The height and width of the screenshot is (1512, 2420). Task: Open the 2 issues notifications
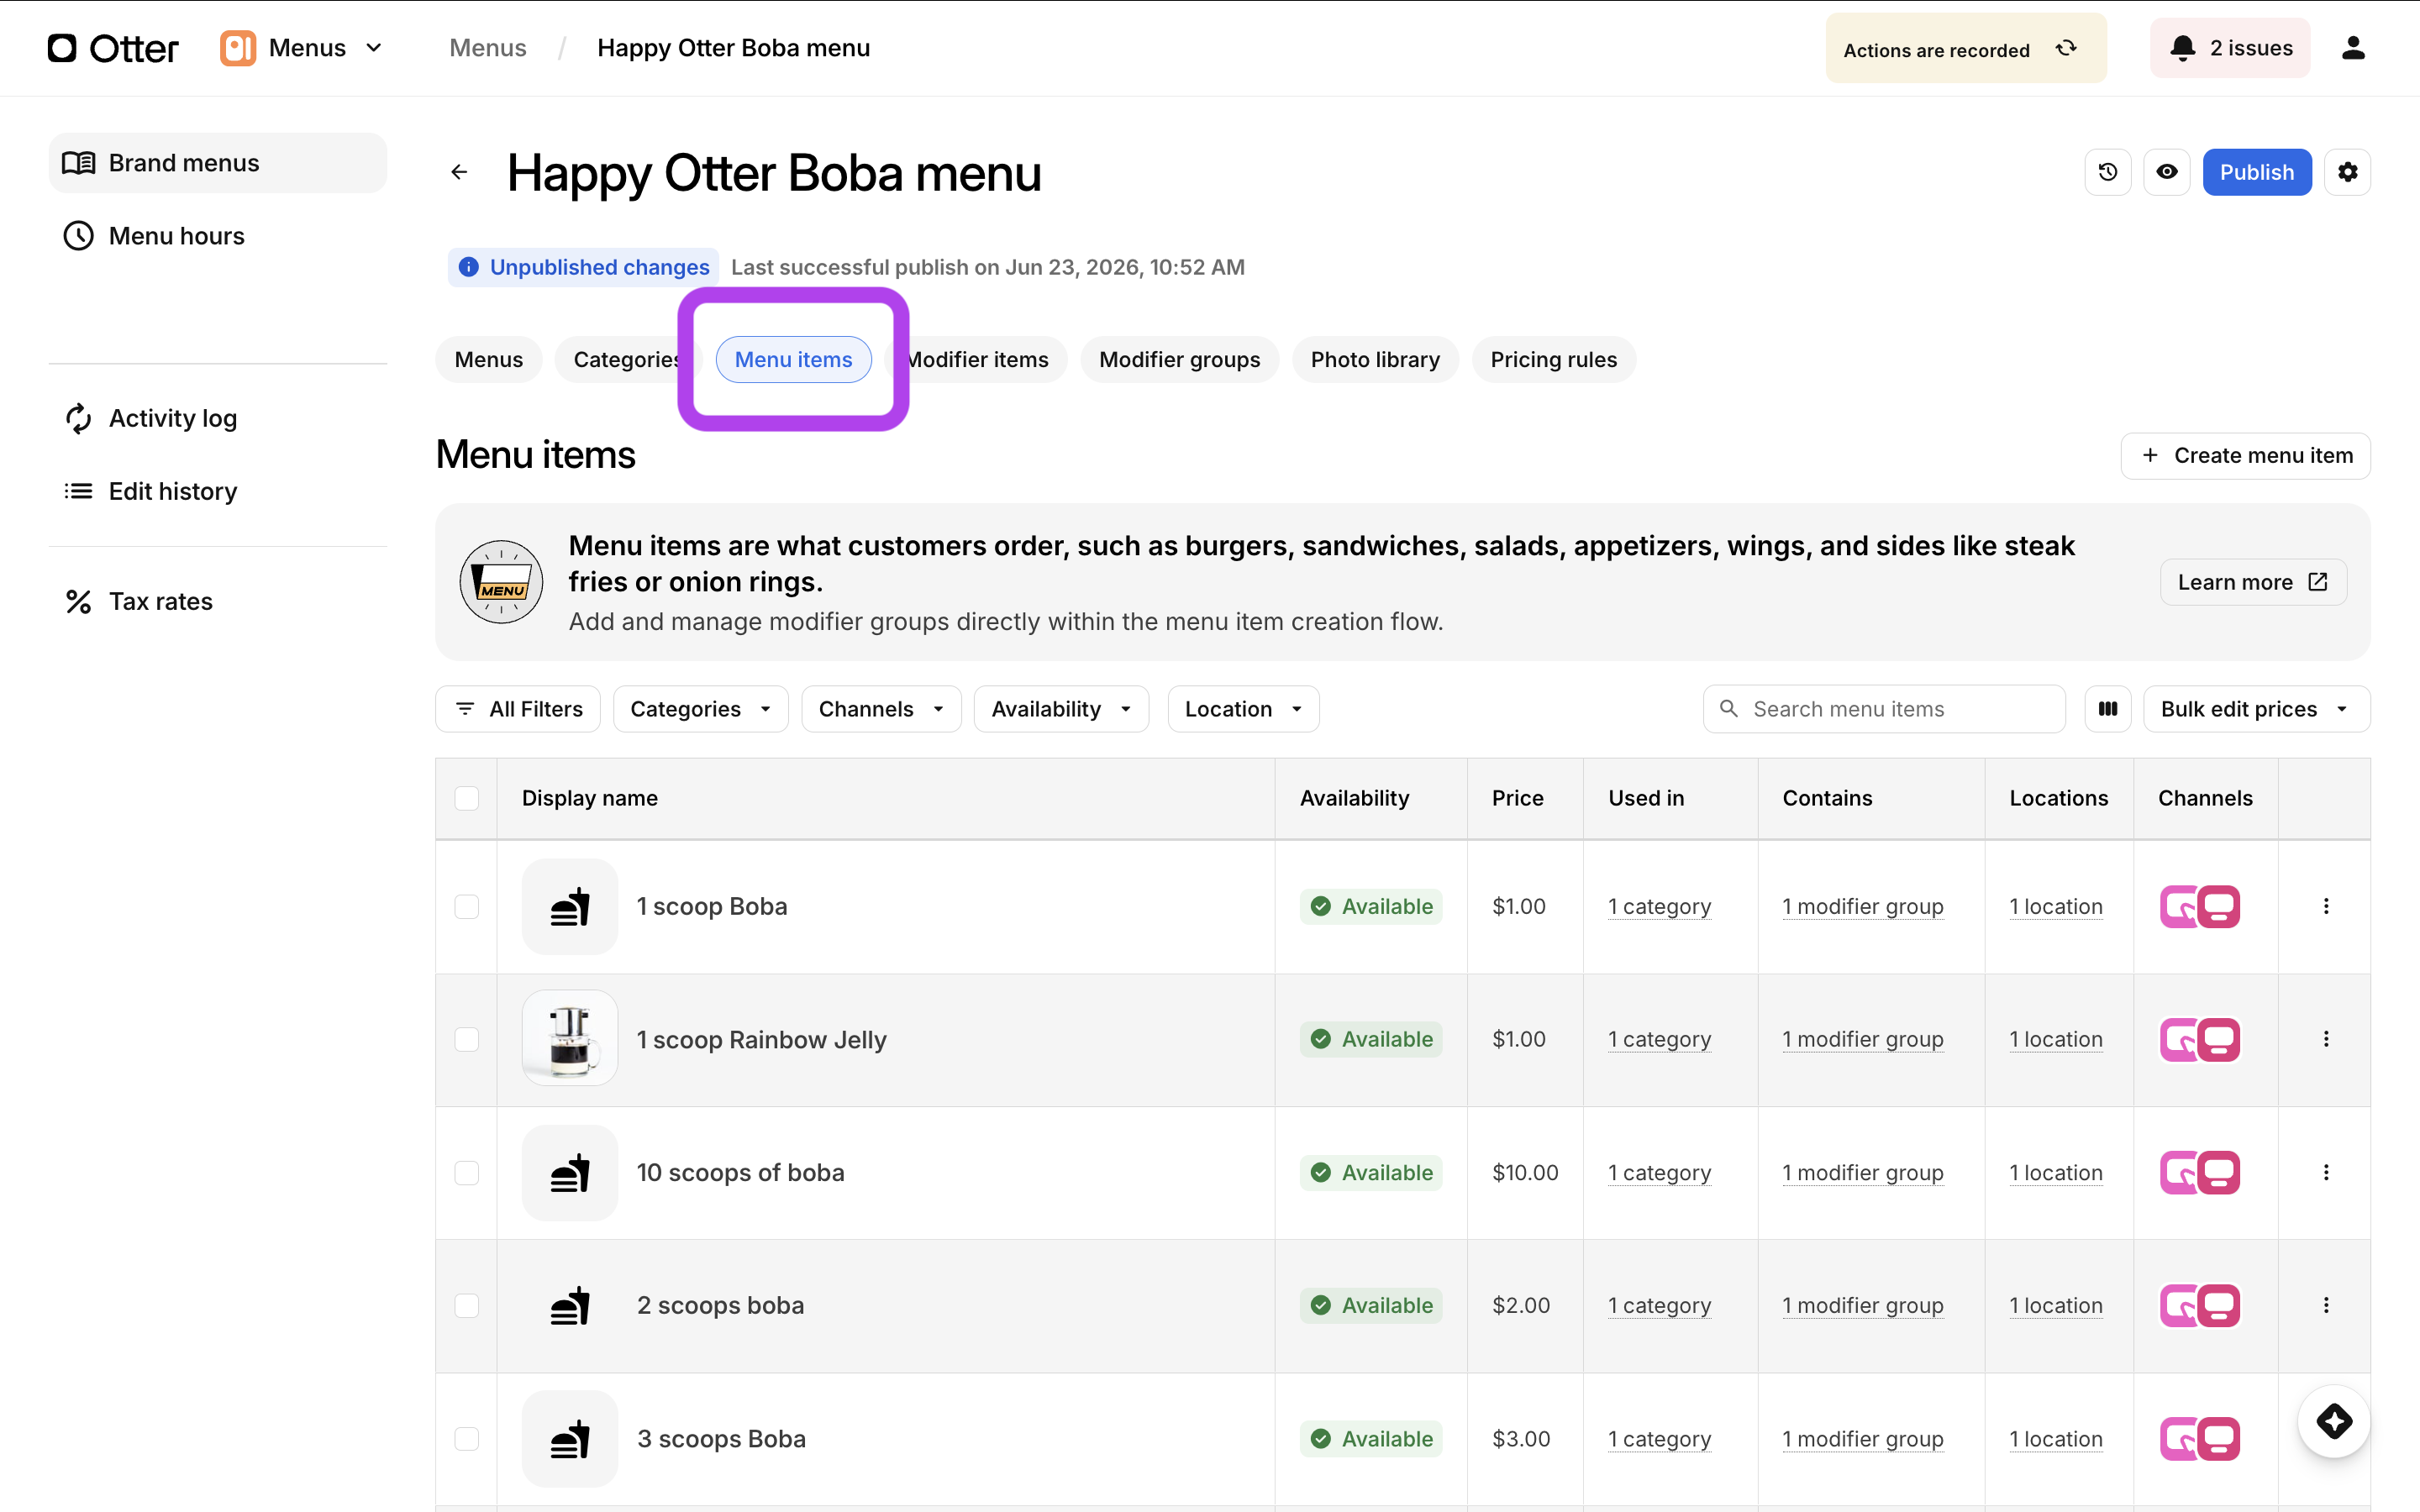(x=2230, y=48)
